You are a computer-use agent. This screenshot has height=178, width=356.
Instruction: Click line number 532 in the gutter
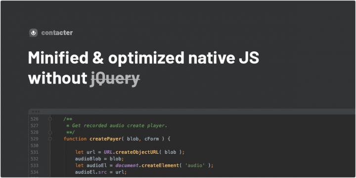coord(35,159)
